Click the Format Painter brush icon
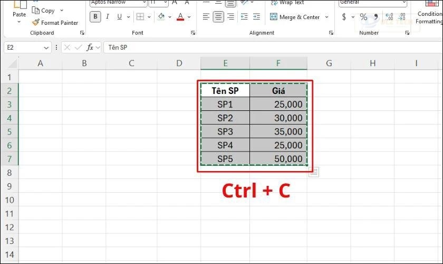 coord(35,23)
